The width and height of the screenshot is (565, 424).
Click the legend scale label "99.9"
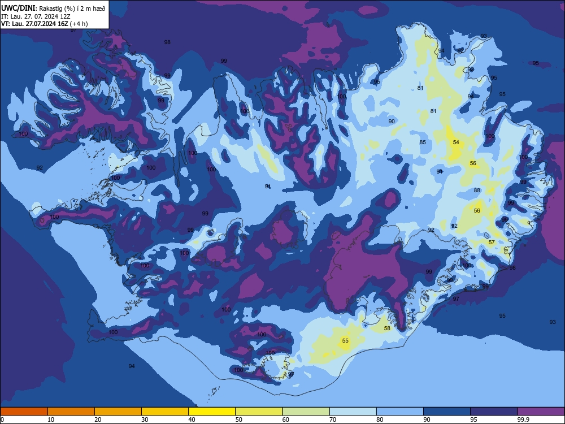point(523,419)
